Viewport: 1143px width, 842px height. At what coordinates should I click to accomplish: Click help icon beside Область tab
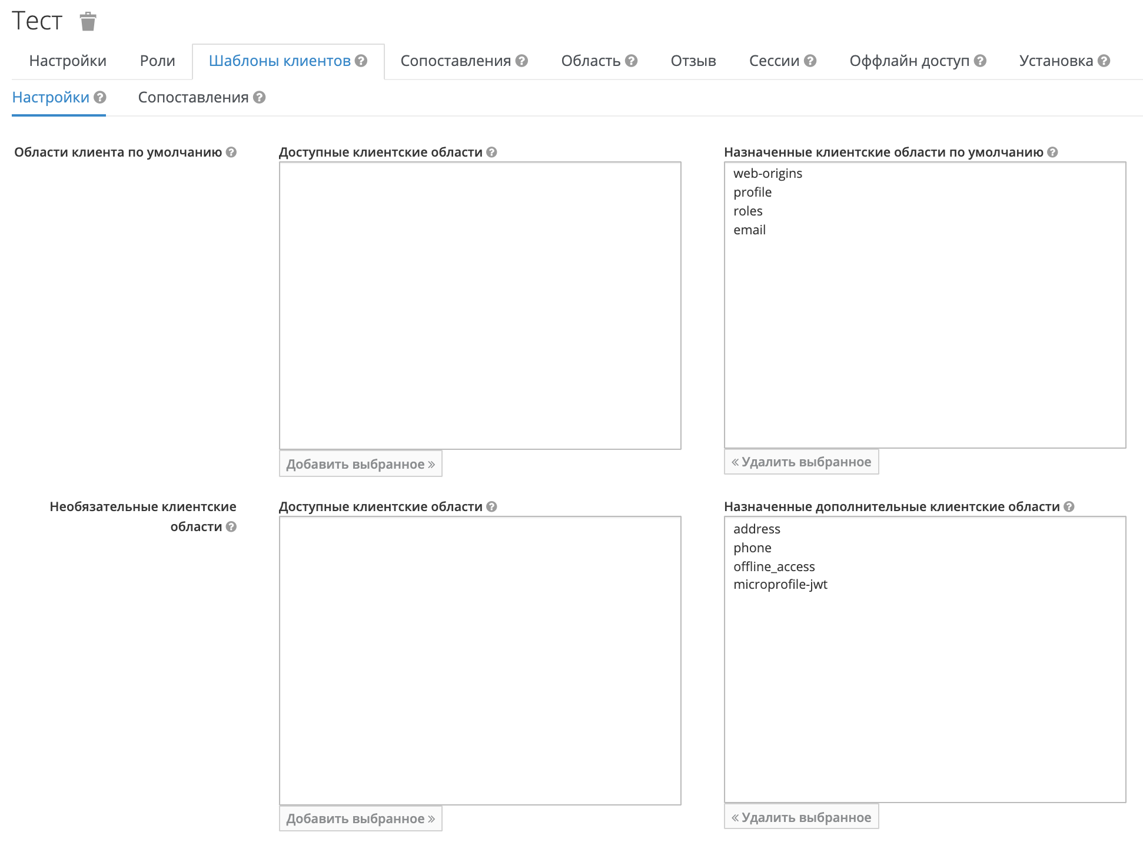click(632, 61)
